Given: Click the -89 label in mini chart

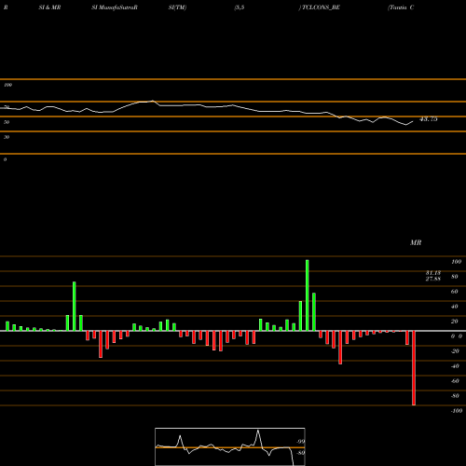Looking at the screenshot, I should [x=300, y=453].
